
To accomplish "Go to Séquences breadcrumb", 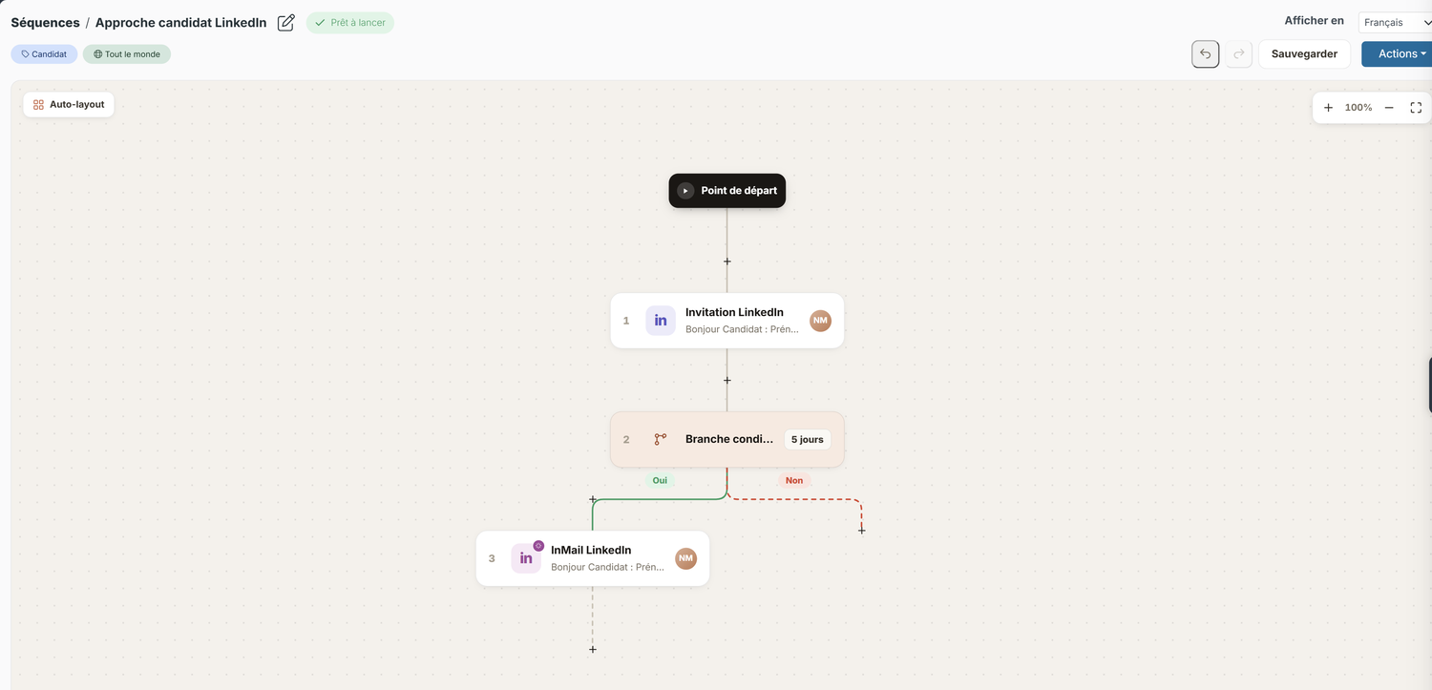I will pyautogui.click(x=45, y=23).
